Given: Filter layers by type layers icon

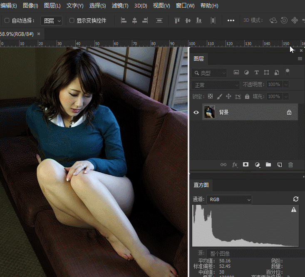Looking at the screenshot, I should [x=257, y=73].
